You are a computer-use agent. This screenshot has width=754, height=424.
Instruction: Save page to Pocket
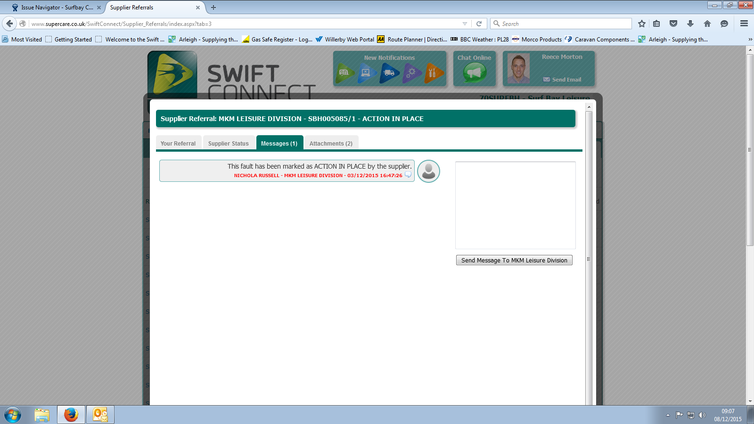tap(673, 24)
